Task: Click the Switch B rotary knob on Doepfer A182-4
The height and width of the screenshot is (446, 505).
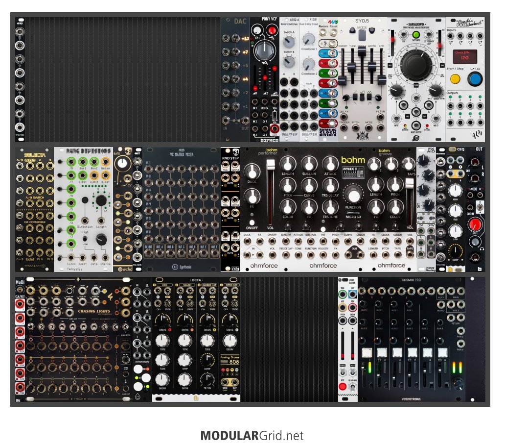Action: click(289, 62)
